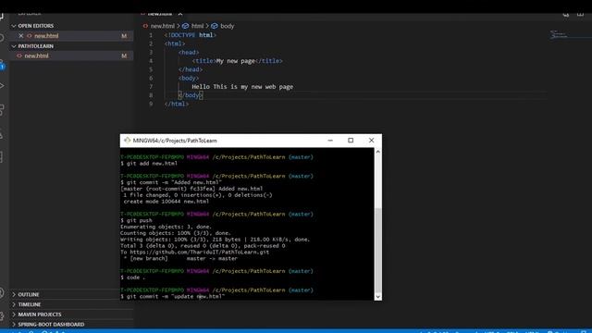Close the MINGW64 terminal window

(371, 141)
